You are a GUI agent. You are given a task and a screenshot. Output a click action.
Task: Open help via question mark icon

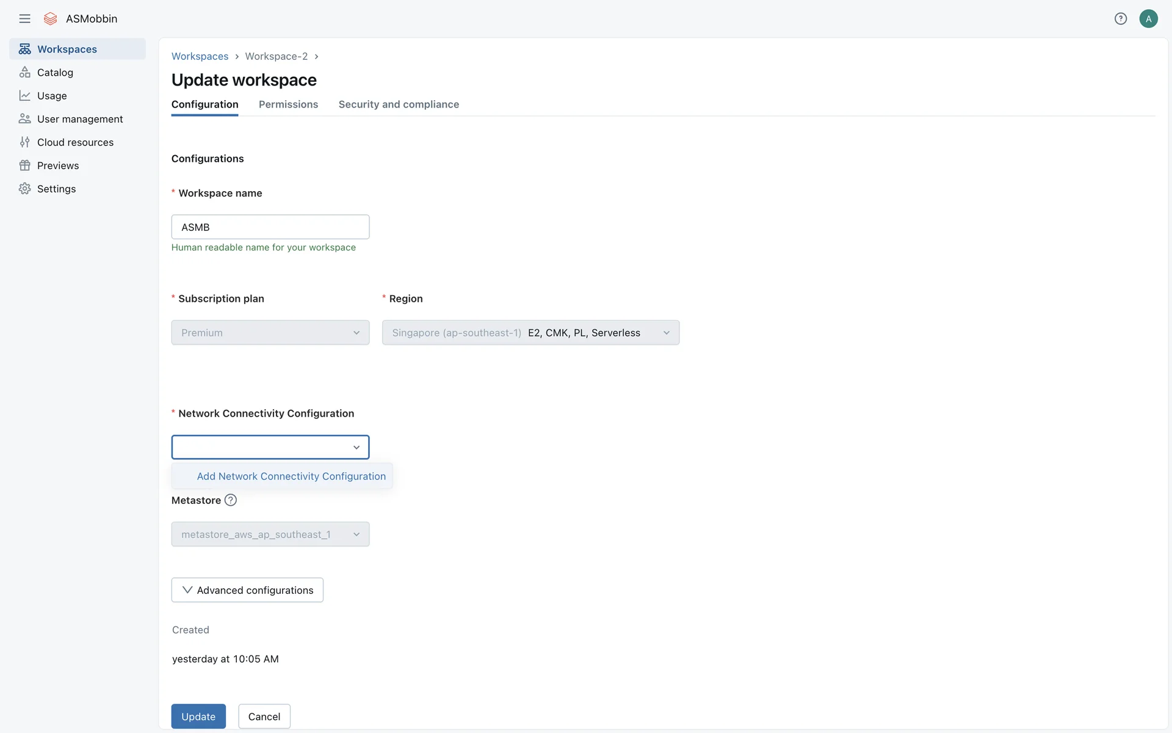1121,18
